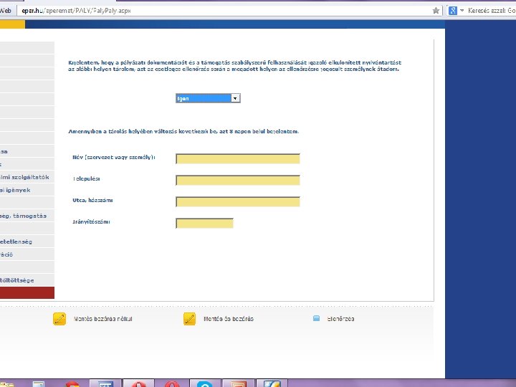Image resolution: width=516 pixels, height=387 pixels.
Task: Click the 'Irányítószám' input field
Action: (x=205, y=223)
